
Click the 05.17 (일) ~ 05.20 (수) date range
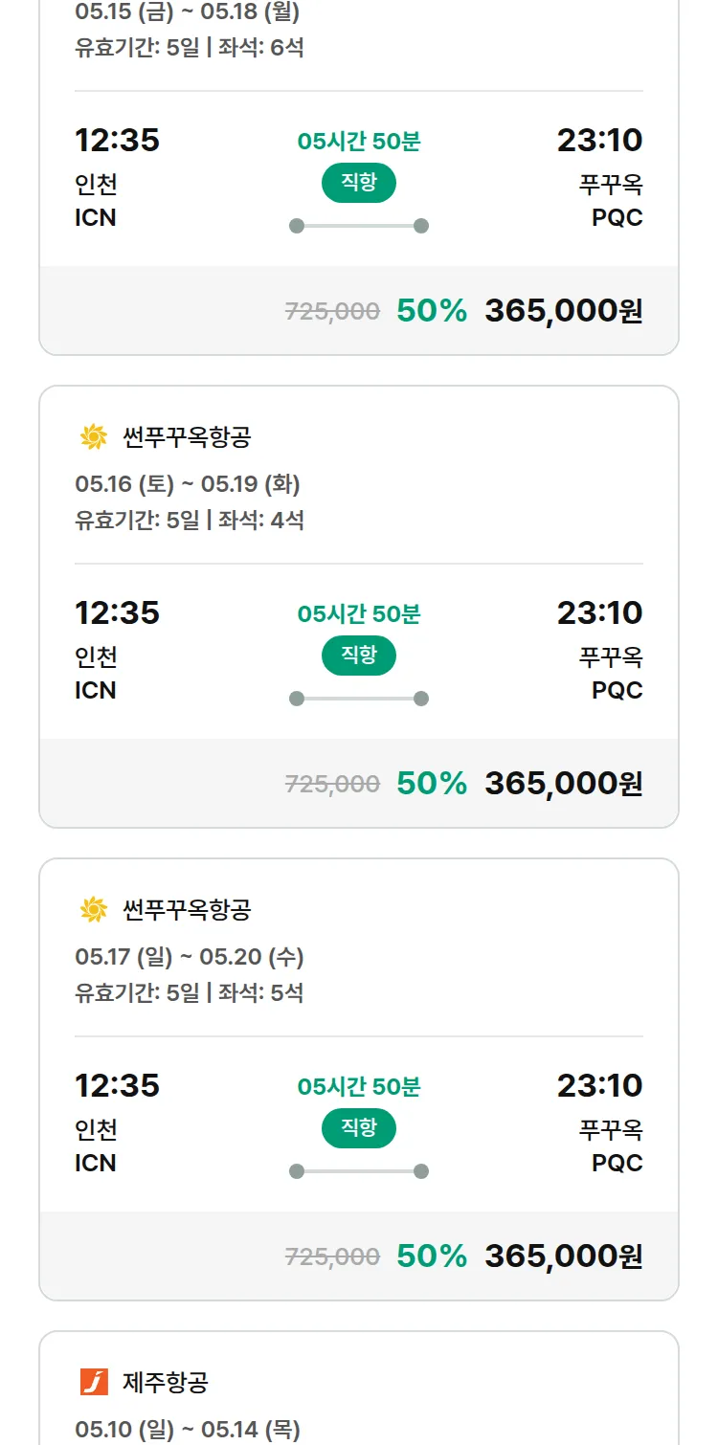coord(190,957)
